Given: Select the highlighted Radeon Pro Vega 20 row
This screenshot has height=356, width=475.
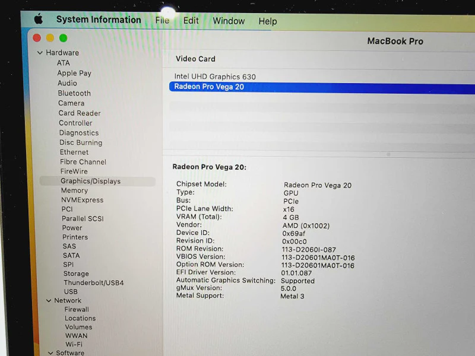Looking at the screenshot, I should tap(321, 87).
